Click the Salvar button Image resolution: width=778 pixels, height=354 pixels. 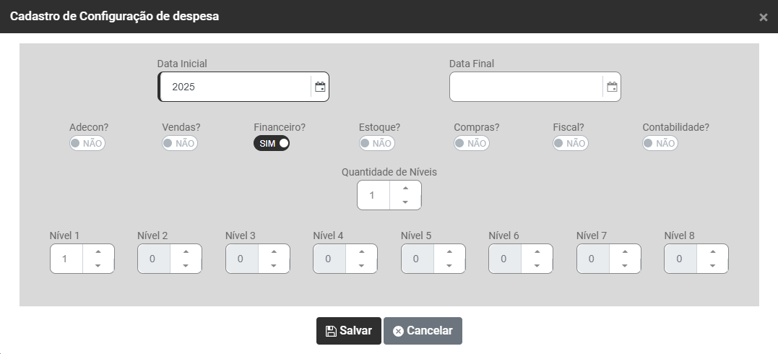(348, 331)
